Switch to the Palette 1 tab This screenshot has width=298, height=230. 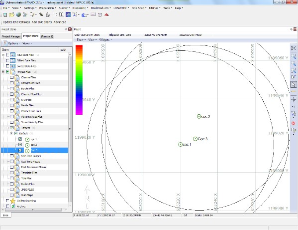coord(47,36)
